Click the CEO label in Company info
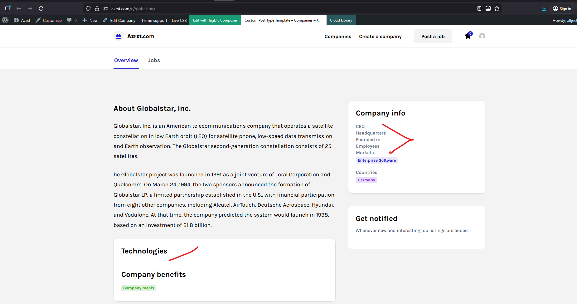The width and height of the screenshot is (577, 304). click(360, 126)
